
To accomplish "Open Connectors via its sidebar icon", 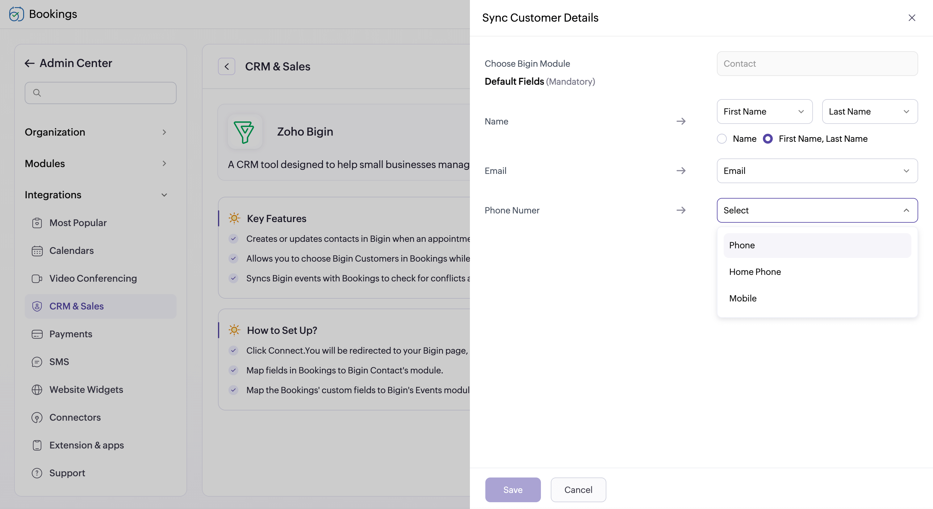I will click(x=37, y=417).
